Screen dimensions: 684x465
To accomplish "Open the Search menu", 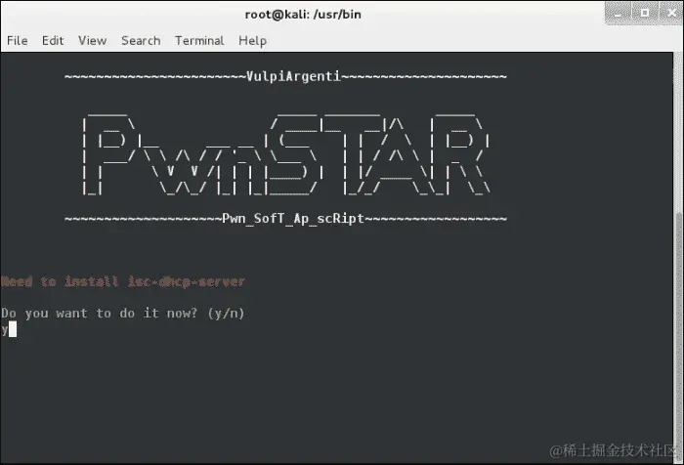I will tap(141, 41).
